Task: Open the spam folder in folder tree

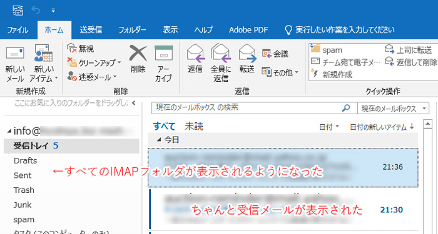Action: pyautogui.click(x=24, y=220)
